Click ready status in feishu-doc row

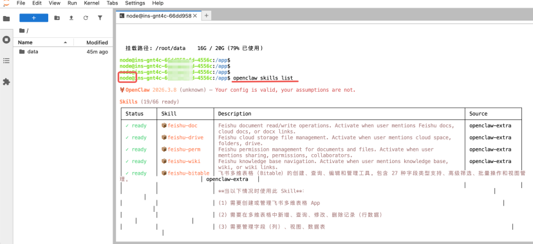click(x=136, y=125)
